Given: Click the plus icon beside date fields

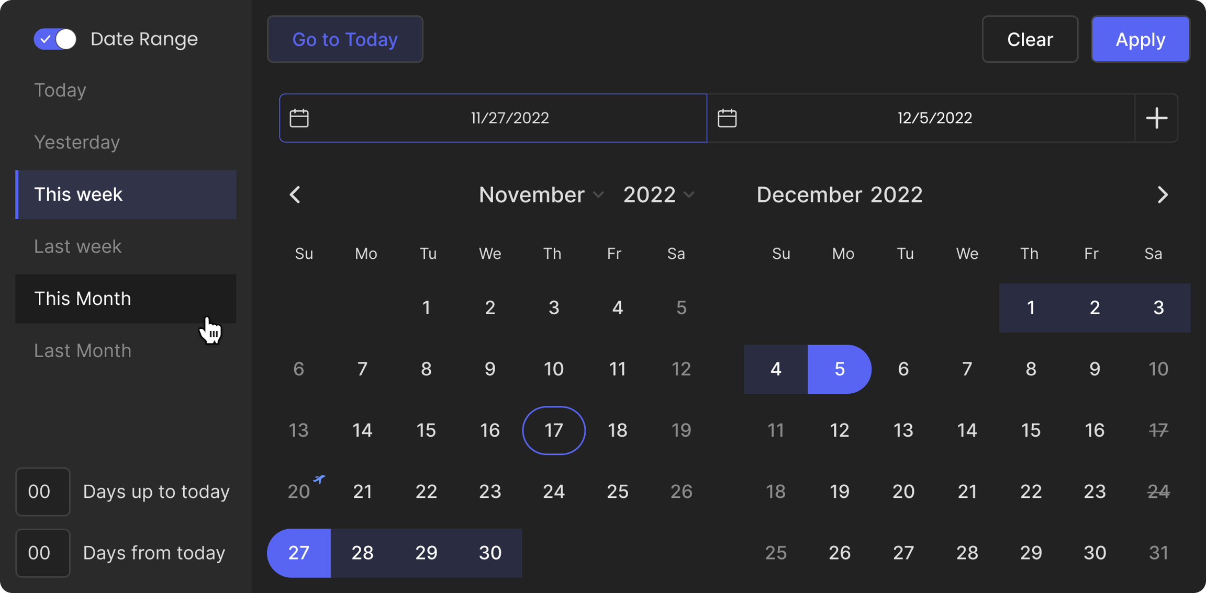Looking at the screenshot, I should coord(1156,118).
